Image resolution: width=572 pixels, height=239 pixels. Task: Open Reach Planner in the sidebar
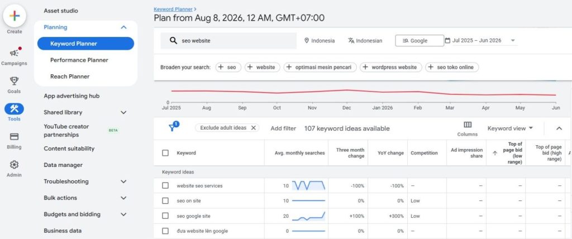[x=70, y=77]
